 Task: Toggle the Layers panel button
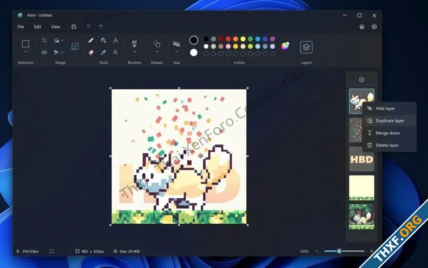pos(306,47)
